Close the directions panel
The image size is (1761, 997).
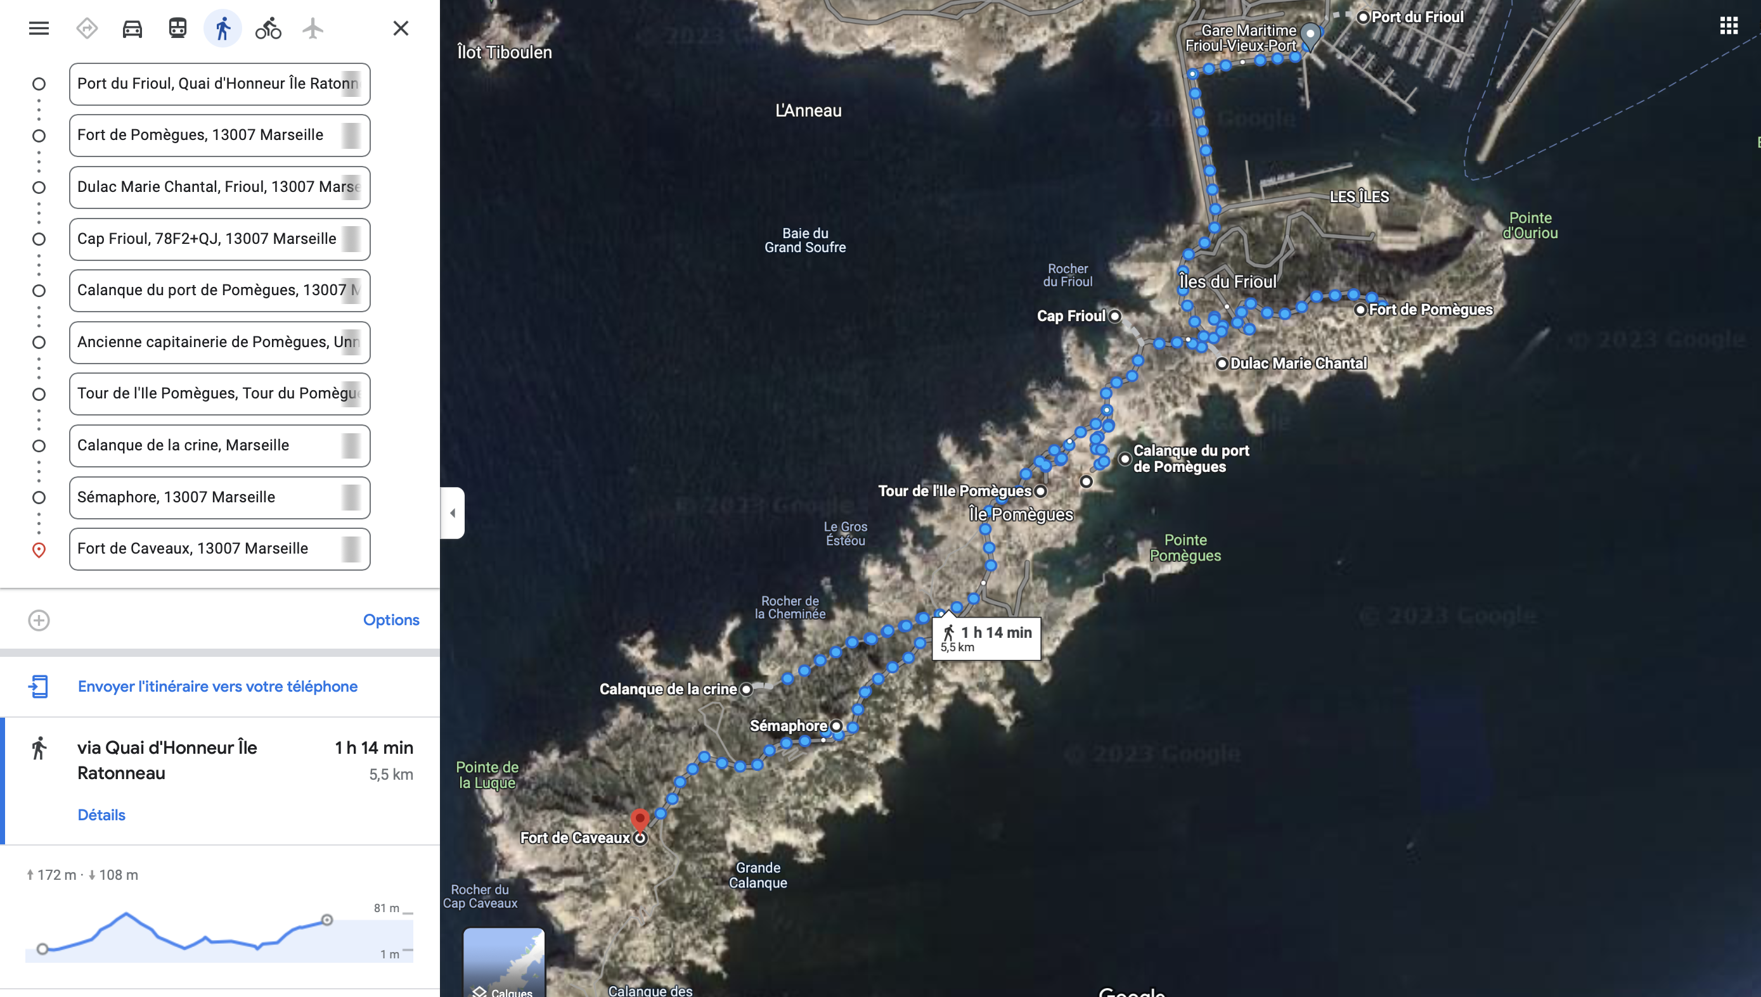coord(401,28)
